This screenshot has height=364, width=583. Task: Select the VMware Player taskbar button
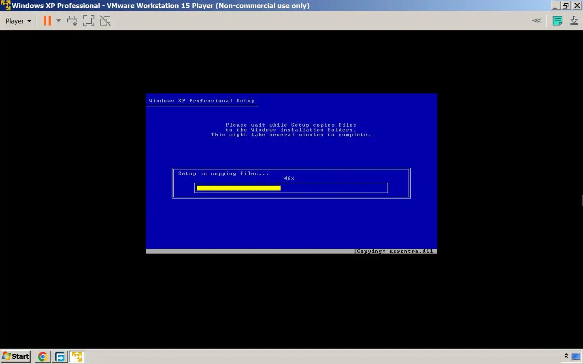click(x=77, y=357)
